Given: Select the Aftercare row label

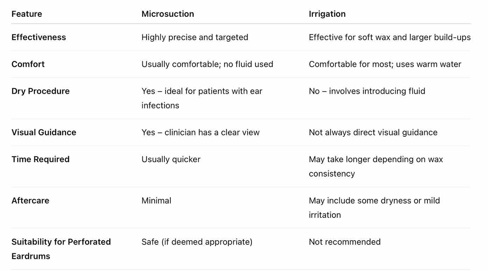Looking at the screenshot, I should tap(30, 201).
